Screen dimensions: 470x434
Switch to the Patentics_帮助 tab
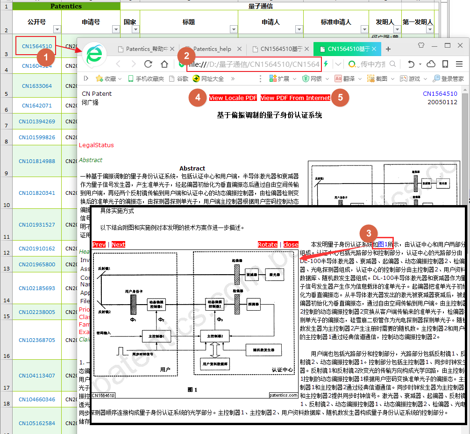pyautogui.click(x=146, y=49)
